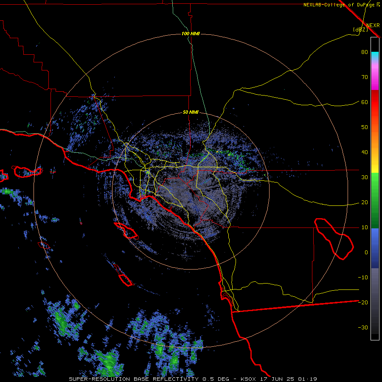Click the 17 JUN 25 01:19 timestamp
Viewport: 382px width, 382px height.
pos(289,379)
